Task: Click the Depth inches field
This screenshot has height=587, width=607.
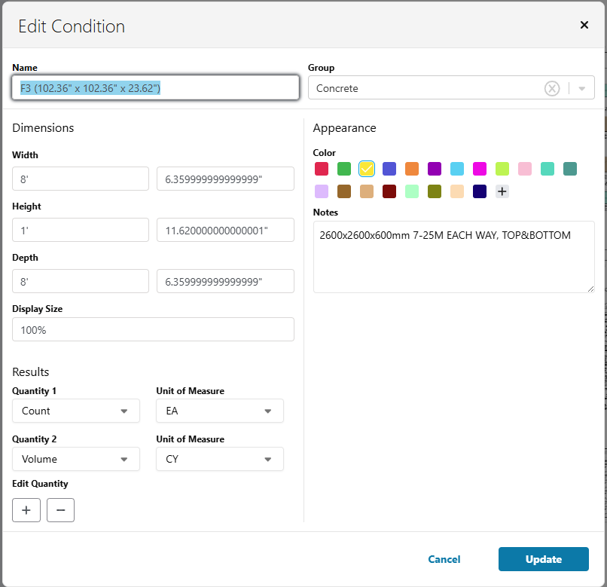Action: point(225,281)
